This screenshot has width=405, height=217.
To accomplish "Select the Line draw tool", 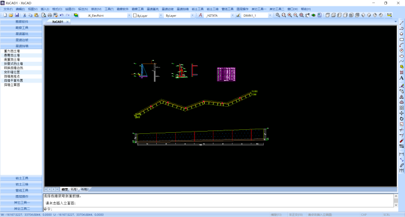I will point(402,23).
